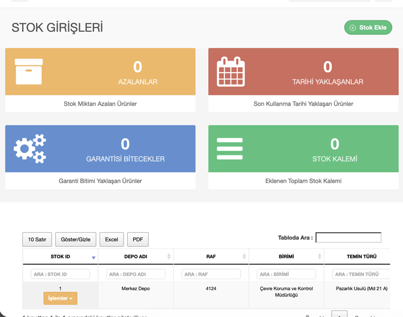
Task: Export table with the Excel button
Action: 112,240
